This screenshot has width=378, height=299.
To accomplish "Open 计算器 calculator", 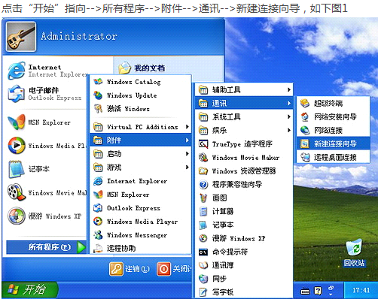I will (x=244, y=211).
